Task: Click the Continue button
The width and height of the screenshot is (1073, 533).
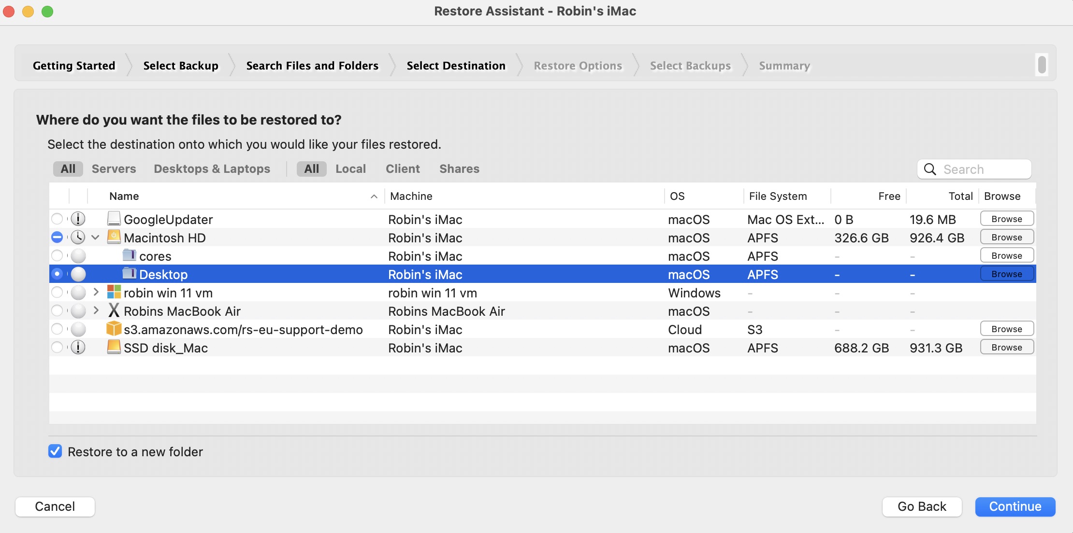Action: click(x=1015, y=506)
